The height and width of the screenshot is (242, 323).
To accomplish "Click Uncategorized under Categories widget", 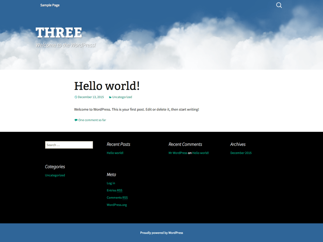I will [55, 175].
